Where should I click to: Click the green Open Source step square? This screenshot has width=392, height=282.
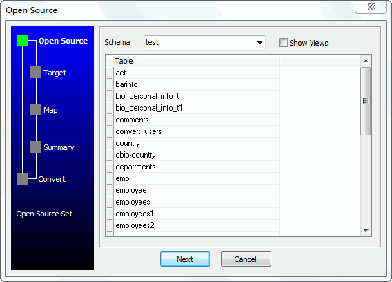22,41
